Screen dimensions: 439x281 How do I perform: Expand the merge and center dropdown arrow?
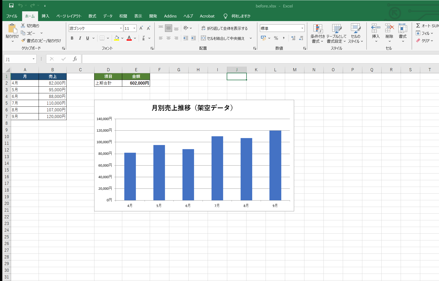point(251,38)
